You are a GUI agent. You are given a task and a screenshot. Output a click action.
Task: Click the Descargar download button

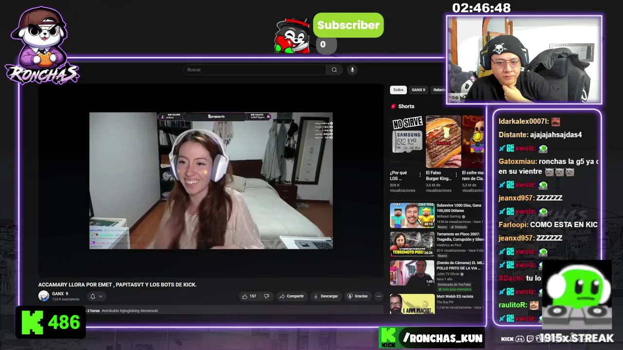point(326,296)
